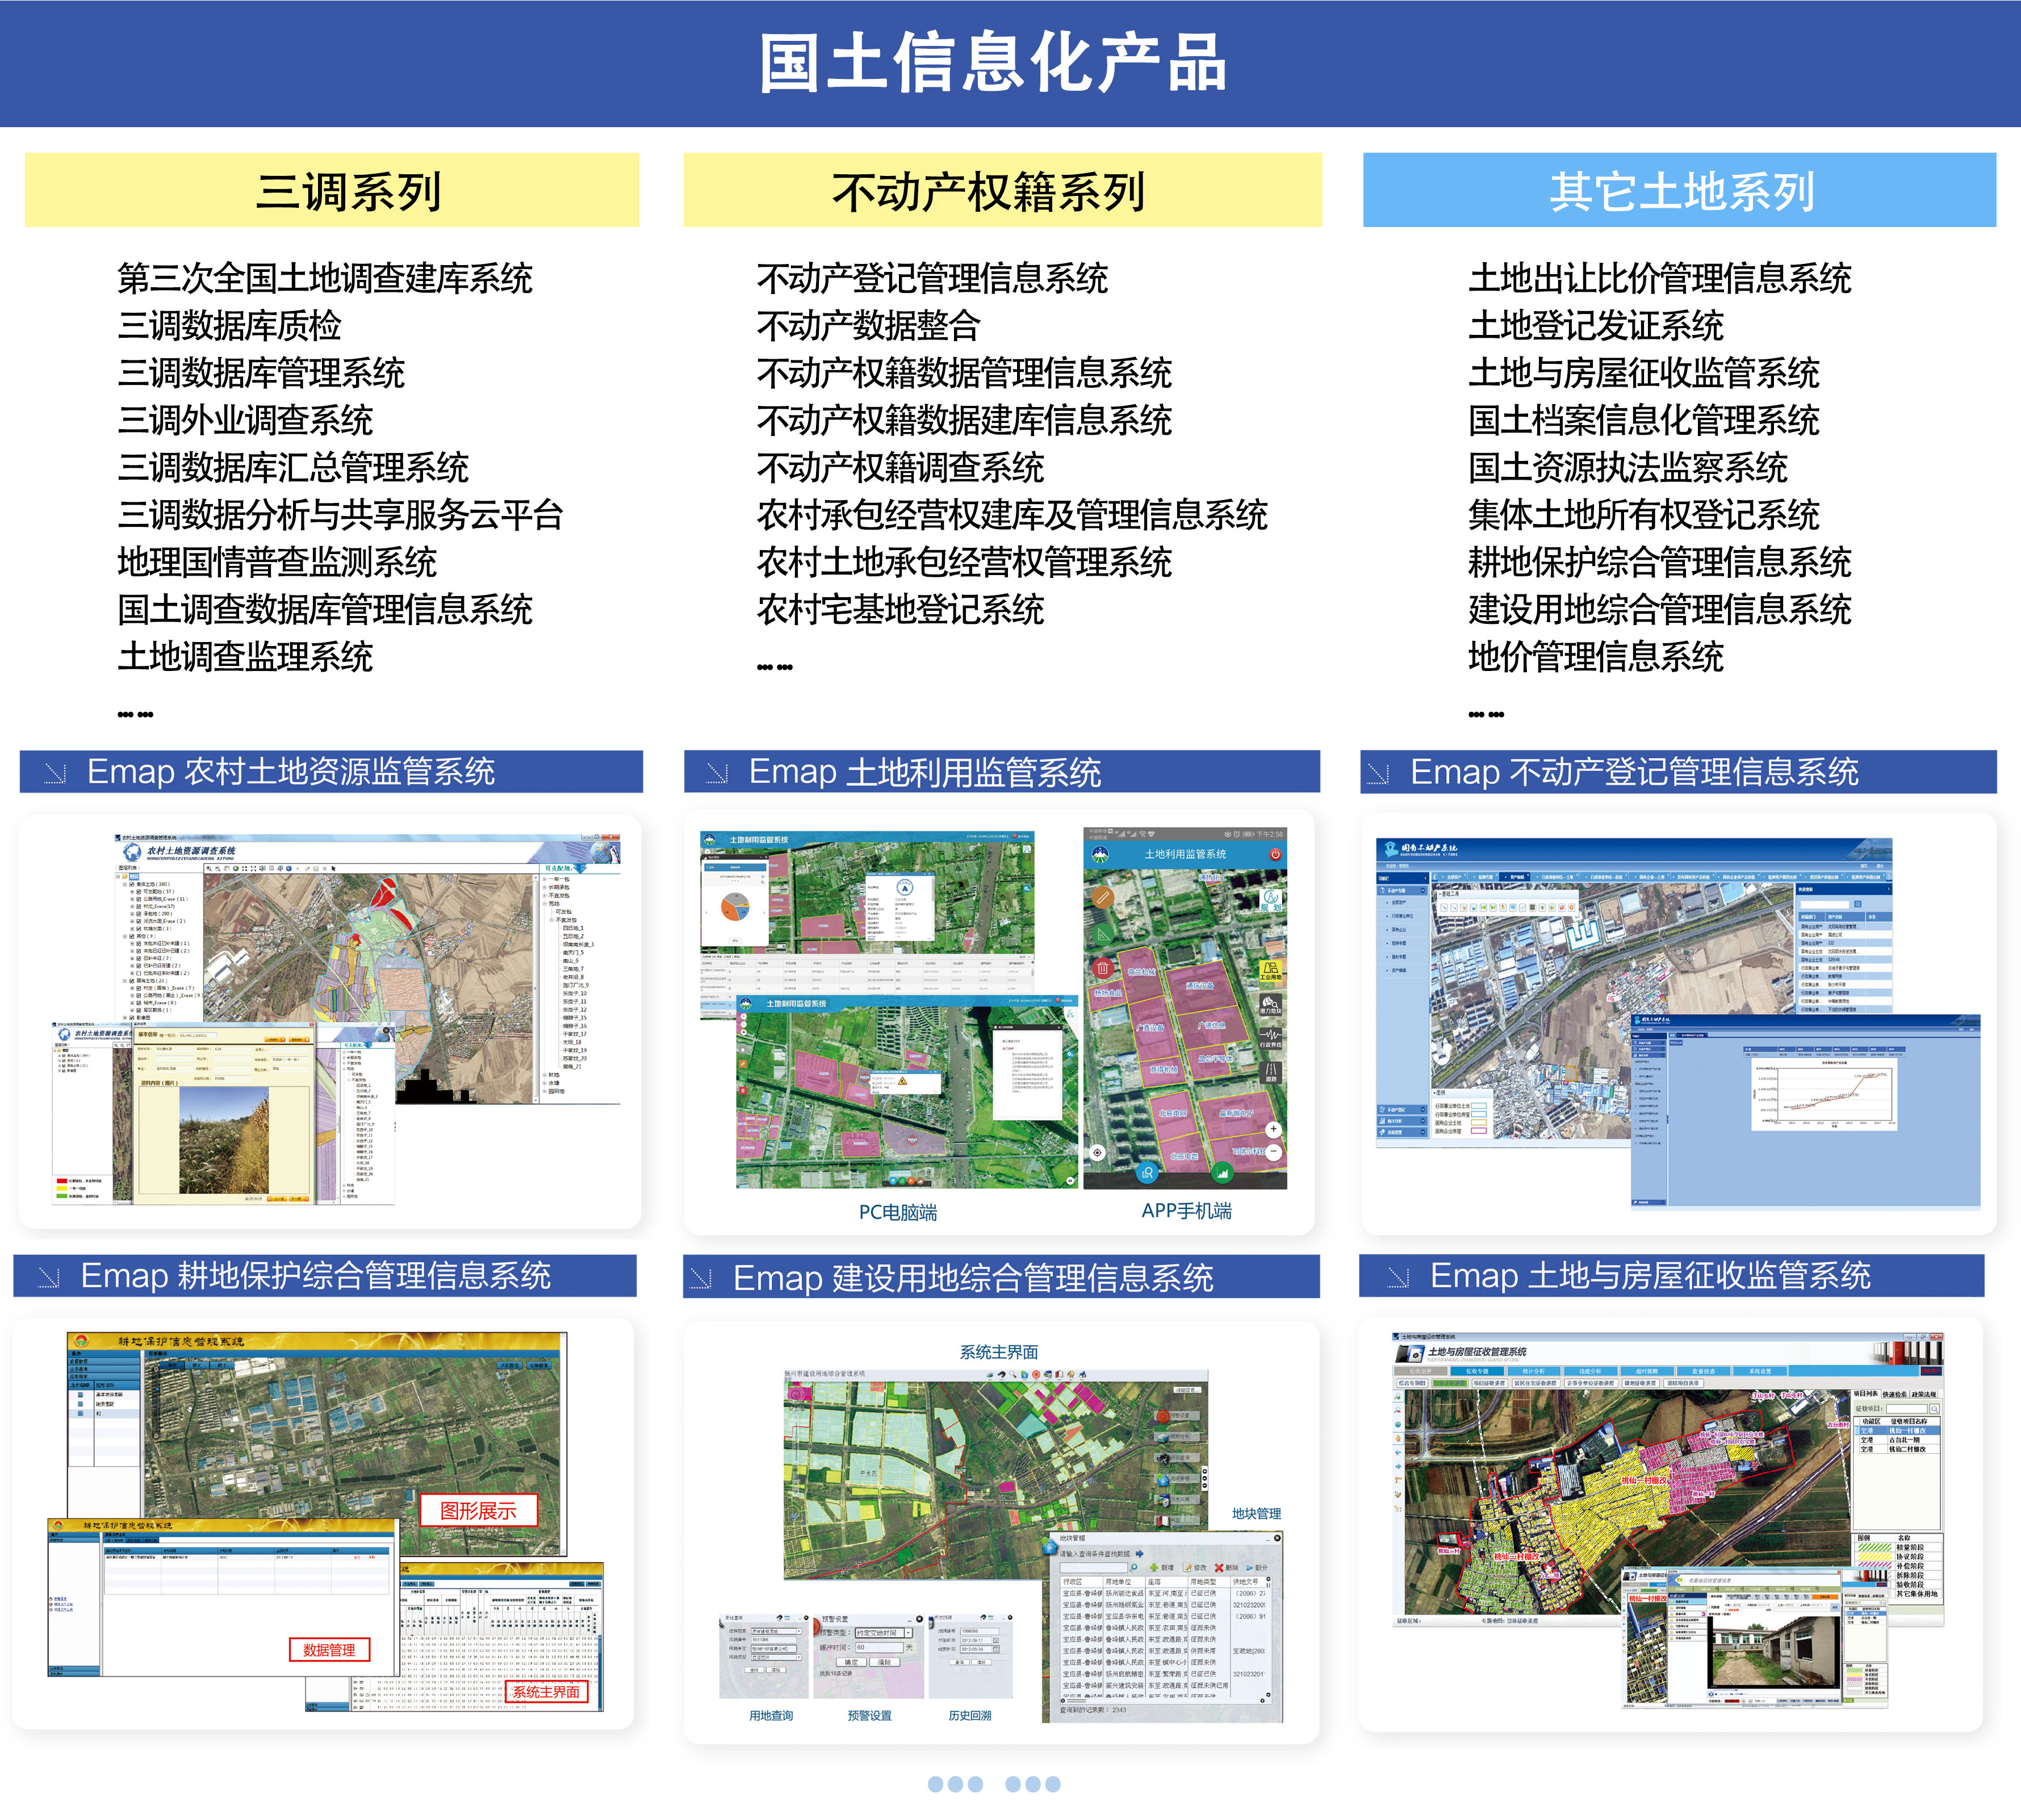Tap the blue parcel search icon

[1148, 1173]
